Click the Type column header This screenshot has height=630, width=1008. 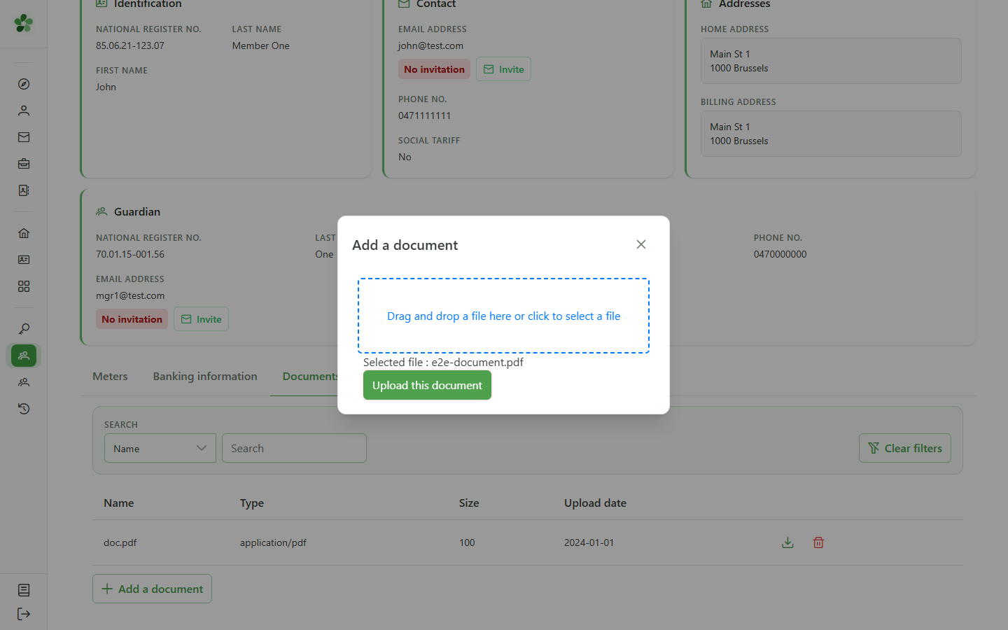pyautogui.click(x=252, y=503)
